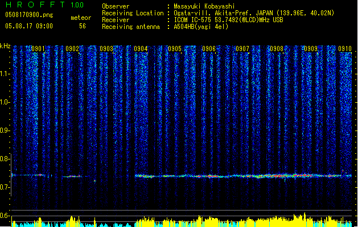Click the Observer field label
The image size is (358, 227).
pyautogui.click(x=116, y=6)
